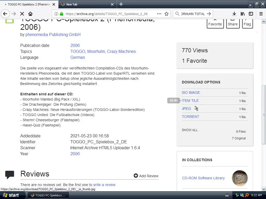Image resolution: width=266 pixels, height=199 pixels.
Task: Click the scrollbar up arrow
Action: [264, 21]
